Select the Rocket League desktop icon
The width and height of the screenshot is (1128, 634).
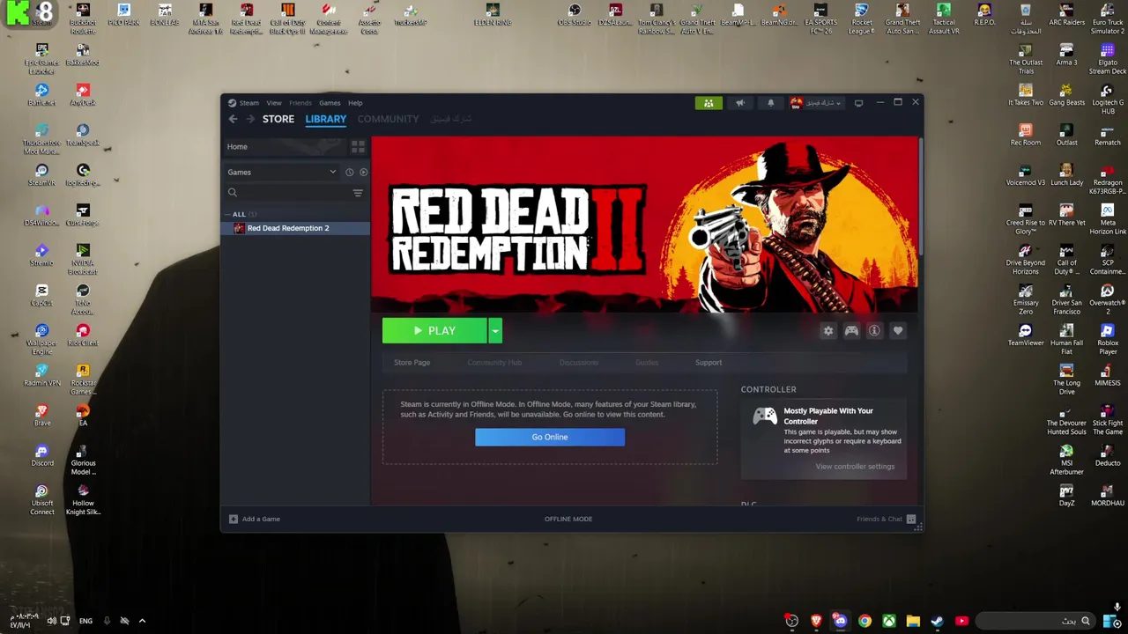(861, 19)
